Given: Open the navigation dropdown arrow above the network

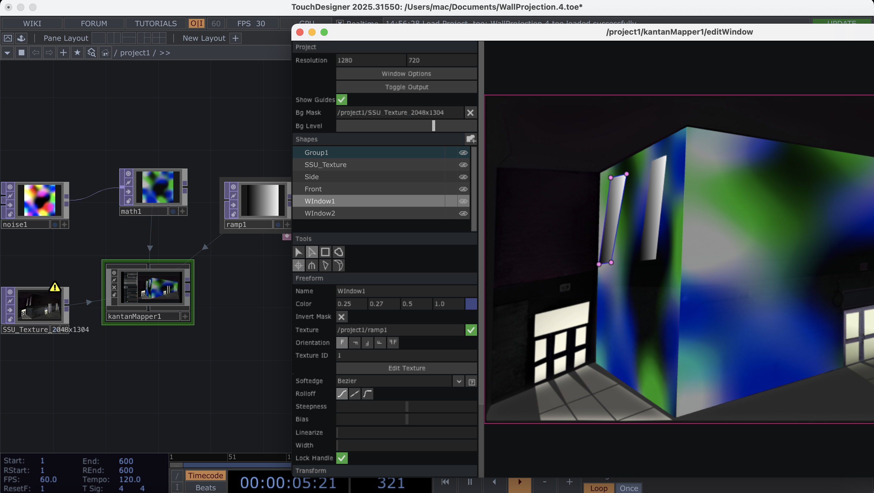Looking at the screenshot, I should [x=7, y=53].
